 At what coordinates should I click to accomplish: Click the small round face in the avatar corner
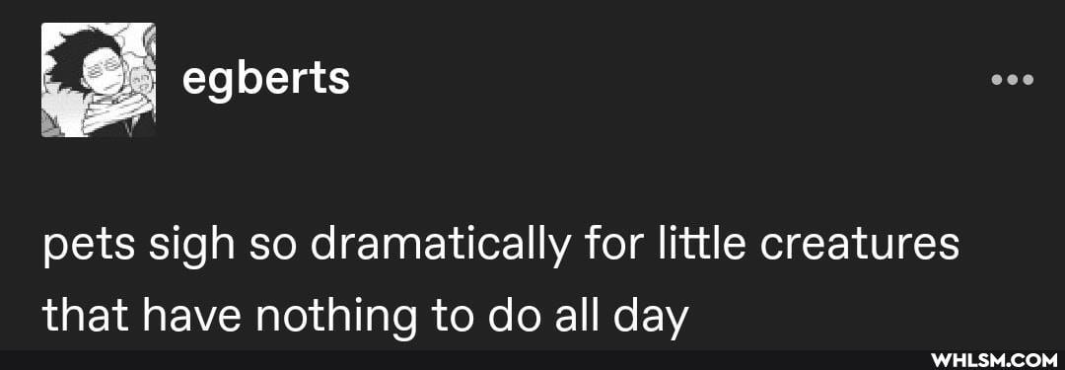coord(143,80)
